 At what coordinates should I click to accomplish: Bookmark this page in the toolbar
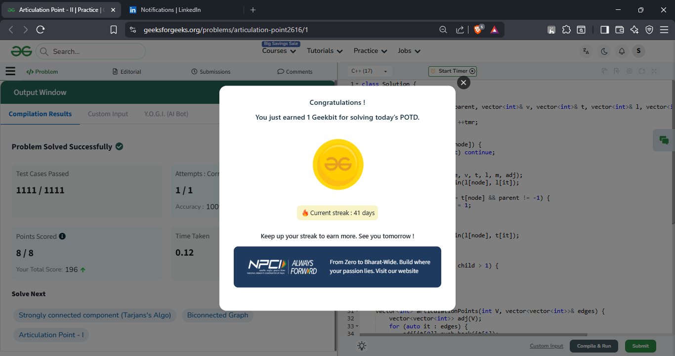click(114, 30)
